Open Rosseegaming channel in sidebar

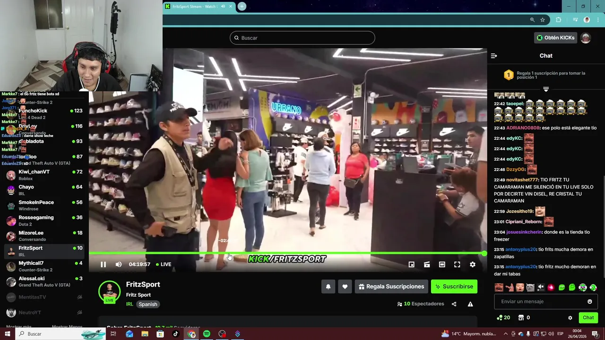pos(44,221)
